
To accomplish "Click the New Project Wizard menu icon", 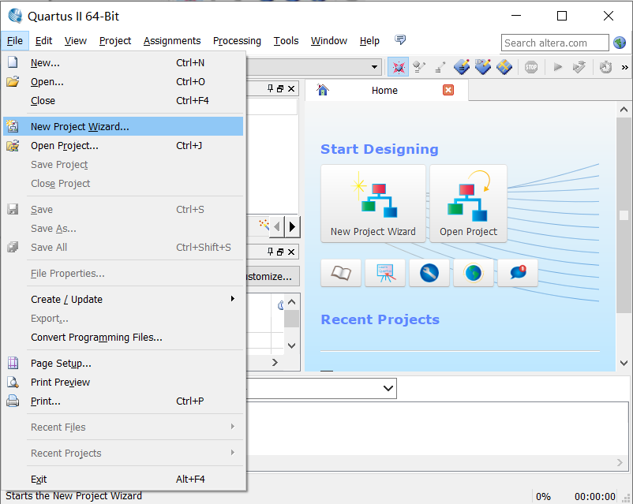I will (x=13, y=126).
